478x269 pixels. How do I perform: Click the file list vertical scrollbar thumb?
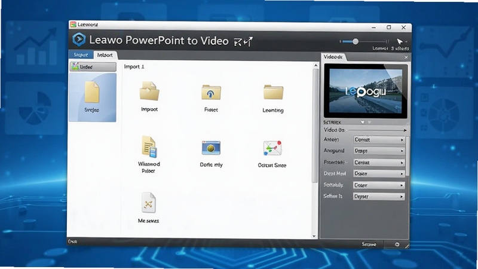pyautogui.click(x=315, y=126)
